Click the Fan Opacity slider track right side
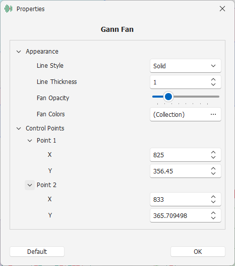235x266 pixels. coord(196,97)
